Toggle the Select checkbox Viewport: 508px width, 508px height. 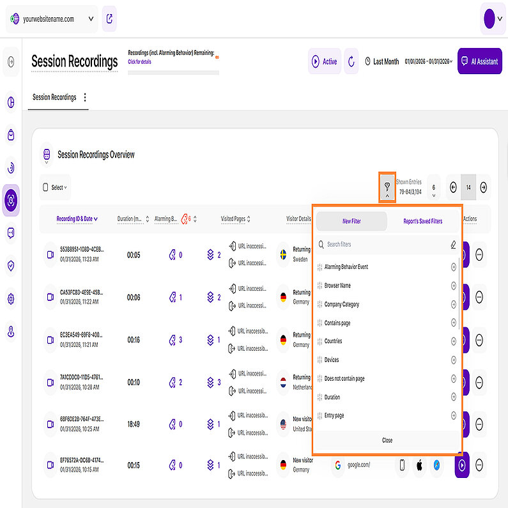click(x=45, y=188)
